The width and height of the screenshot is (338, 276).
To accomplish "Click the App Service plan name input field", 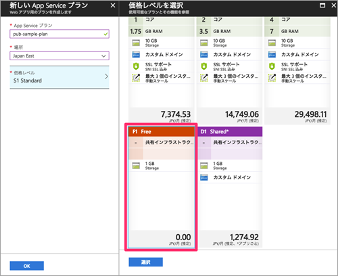I will 59,34.
